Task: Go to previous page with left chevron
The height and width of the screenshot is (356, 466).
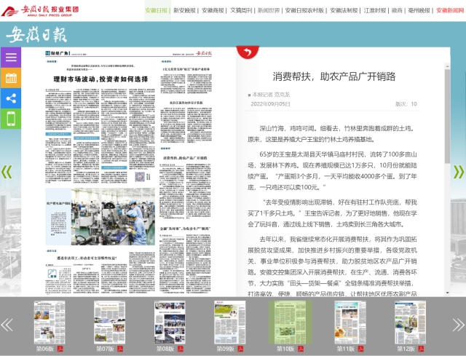Action: (x=7, y=172)
